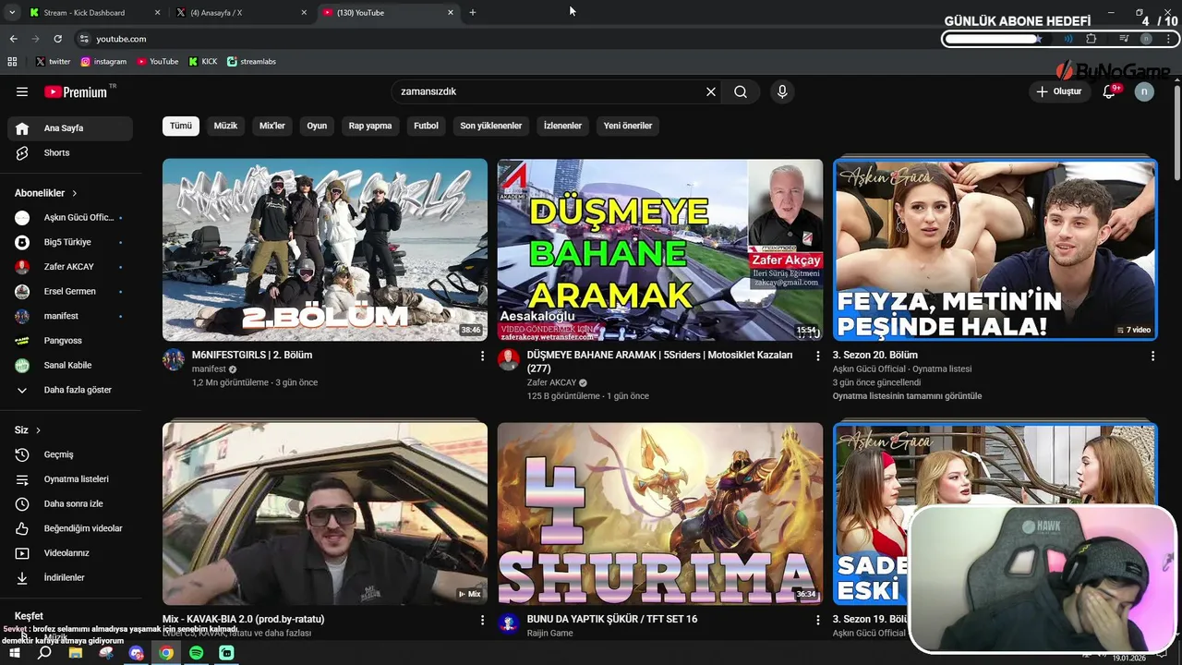Play the 4 SHURIMA TFT thumbnail

(660, 514)
